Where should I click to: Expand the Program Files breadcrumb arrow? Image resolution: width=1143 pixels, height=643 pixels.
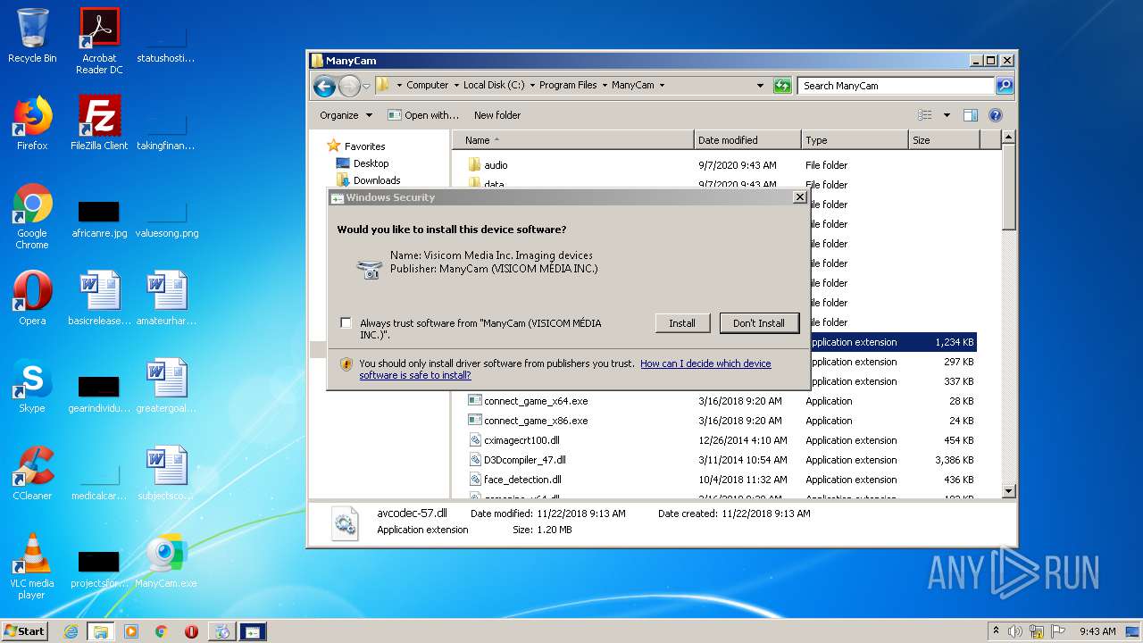click(605, 86)
